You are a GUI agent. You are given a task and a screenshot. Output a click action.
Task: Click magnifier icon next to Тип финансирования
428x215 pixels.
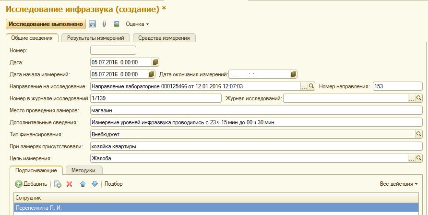(418, 134)
